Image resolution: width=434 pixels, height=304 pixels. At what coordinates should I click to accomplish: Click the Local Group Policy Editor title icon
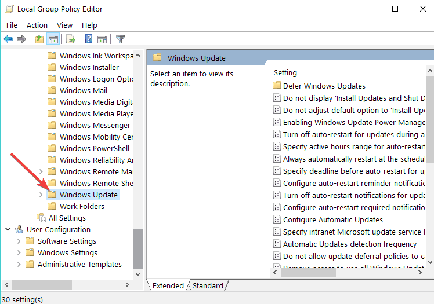[9, 9]
